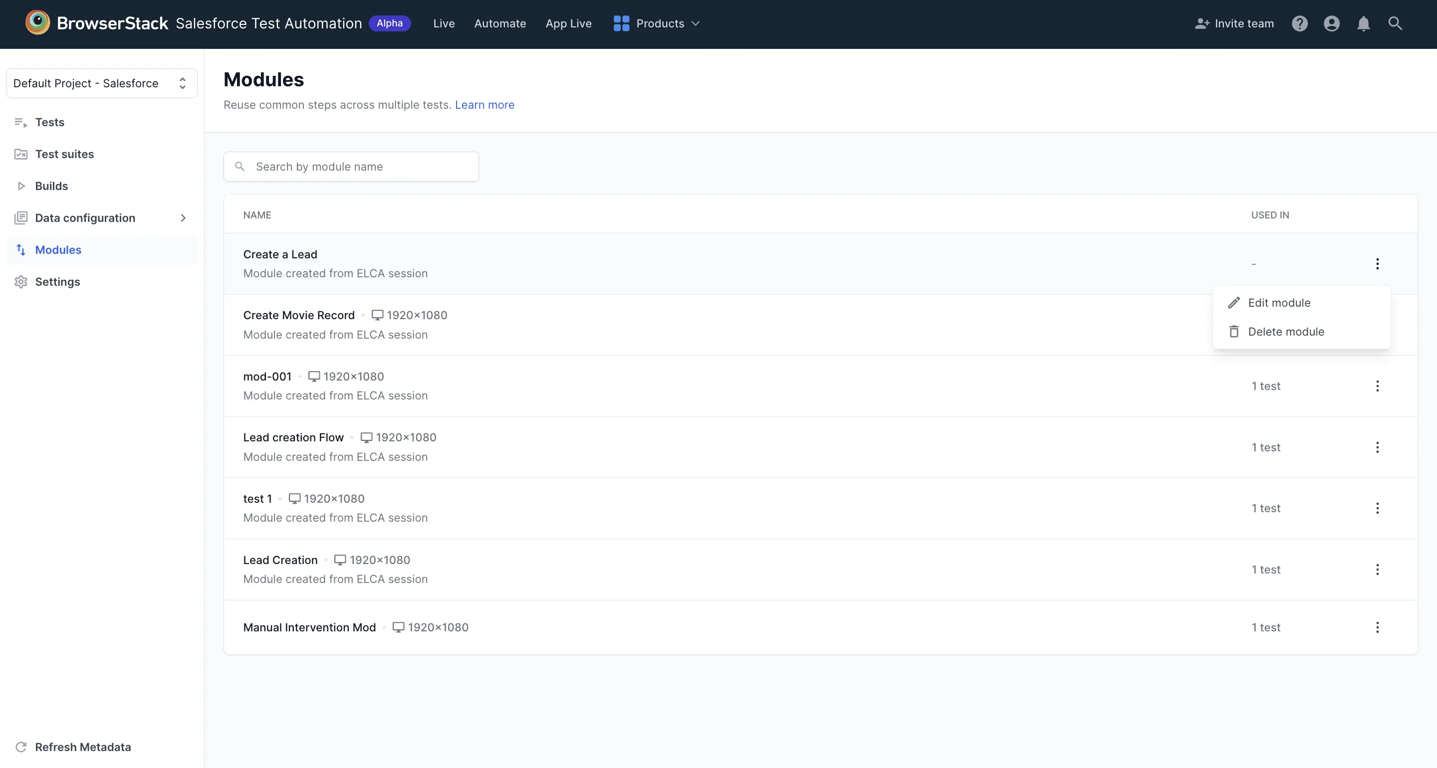This screenshot has height=768, width=1437.
Task: Open the user account profile icon
Action: coord(1332,23)
